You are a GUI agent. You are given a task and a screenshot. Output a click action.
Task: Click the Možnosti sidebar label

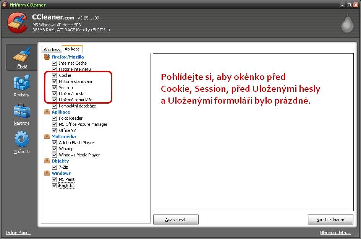[x=21, y=151]
